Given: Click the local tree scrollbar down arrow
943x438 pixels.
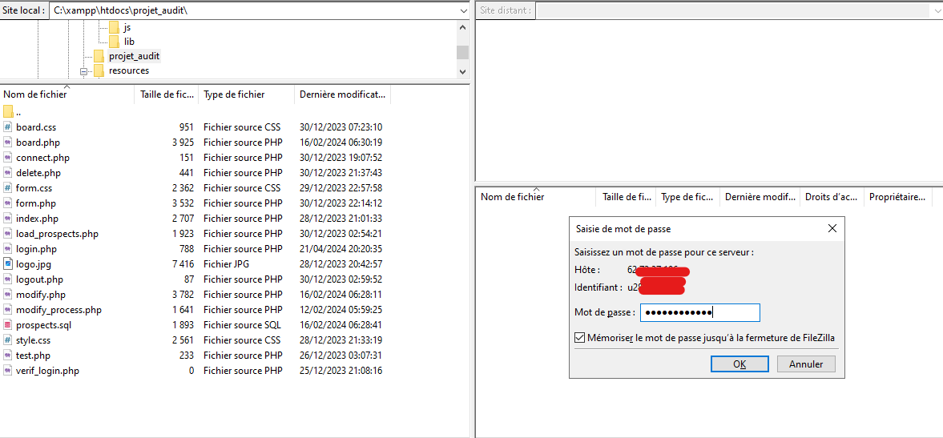Looking at the screenshot, I should (462, 71).
